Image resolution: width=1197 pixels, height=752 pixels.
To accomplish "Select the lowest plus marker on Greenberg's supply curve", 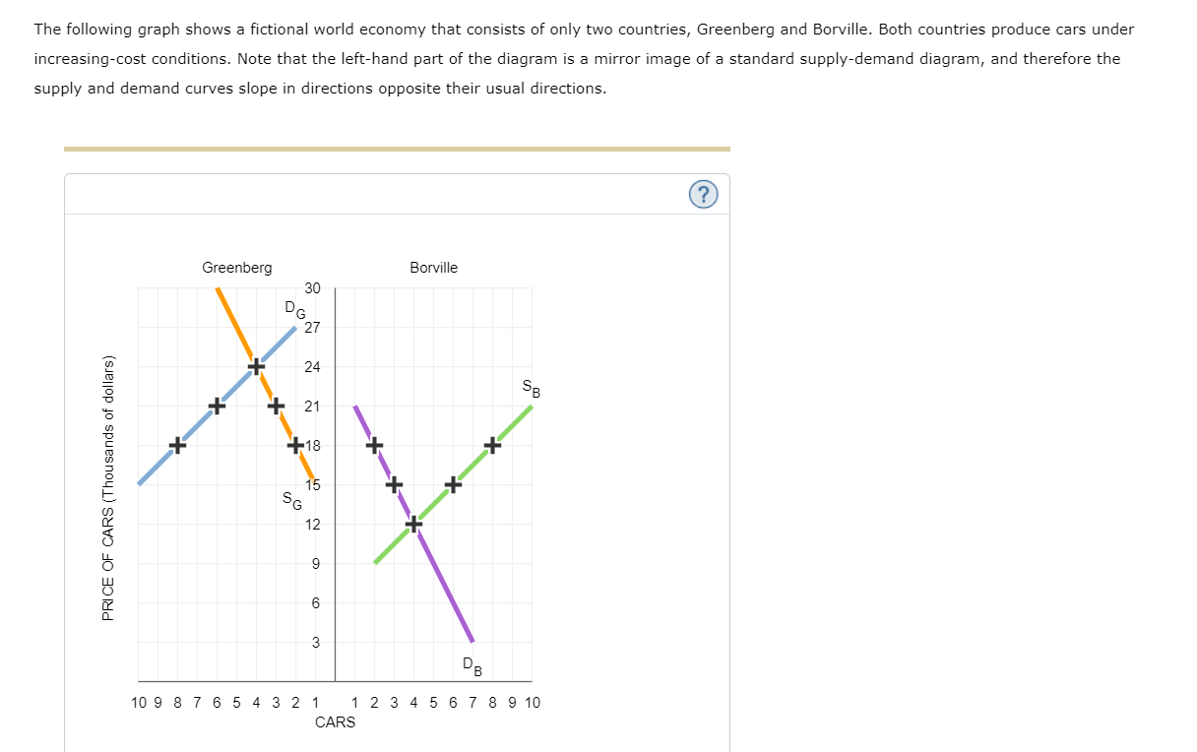I will coord(180,444).
